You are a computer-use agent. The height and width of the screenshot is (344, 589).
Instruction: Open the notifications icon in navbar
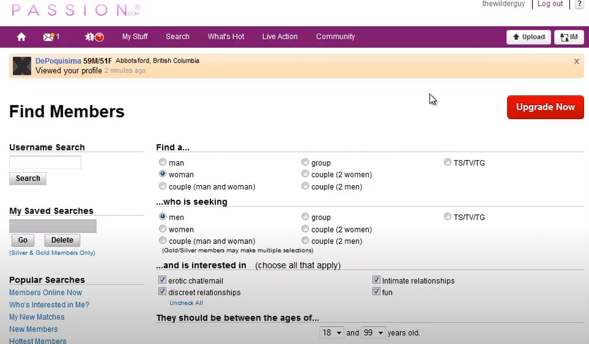(94, 37)
